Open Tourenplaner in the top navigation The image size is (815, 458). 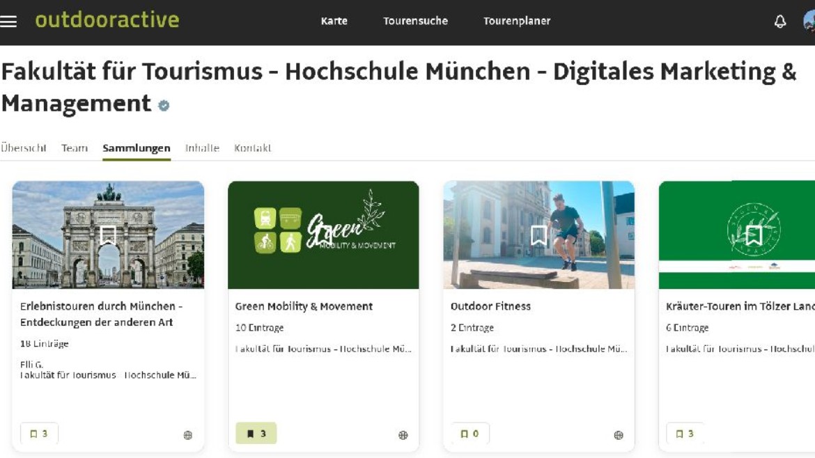(517, 21)
